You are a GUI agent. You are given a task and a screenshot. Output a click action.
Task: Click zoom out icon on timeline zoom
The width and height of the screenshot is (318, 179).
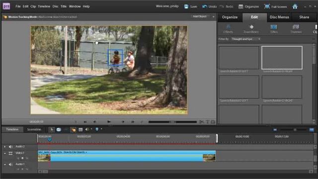(275, 129)
